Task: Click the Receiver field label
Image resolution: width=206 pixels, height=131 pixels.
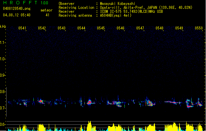Action: (x=66, y=11)
